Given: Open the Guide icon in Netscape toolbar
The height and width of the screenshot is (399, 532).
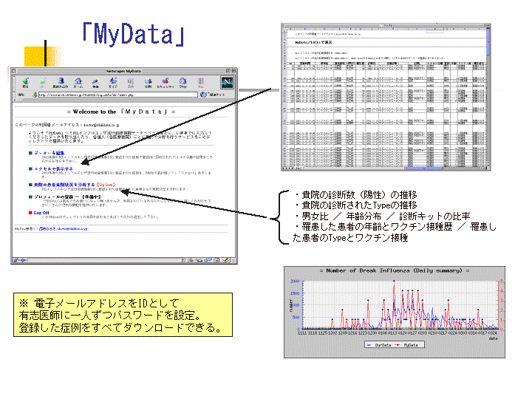Looking at the screenshot, I should [113, 82].
